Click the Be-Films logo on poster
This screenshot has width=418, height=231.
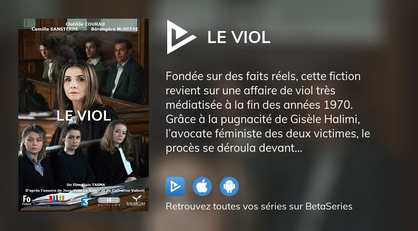109,201
